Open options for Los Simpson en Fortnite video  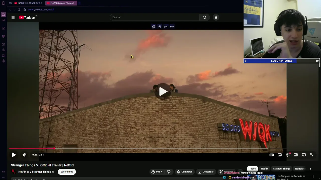(313, 176)
